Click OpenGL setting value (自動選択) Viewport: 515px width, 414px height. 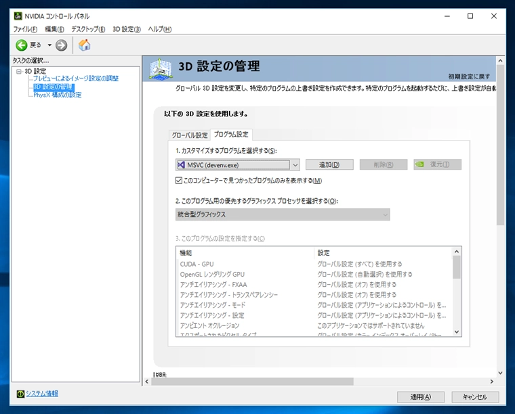point(365,275)
